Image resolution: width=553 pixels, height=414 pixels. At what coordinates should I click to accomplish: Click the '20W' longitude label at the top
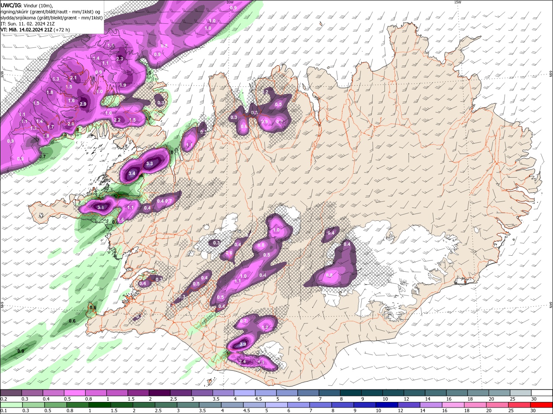click(230, 2)
